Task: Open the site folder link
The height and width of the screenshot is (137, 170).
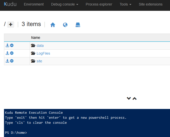Action: click(39, 61)
